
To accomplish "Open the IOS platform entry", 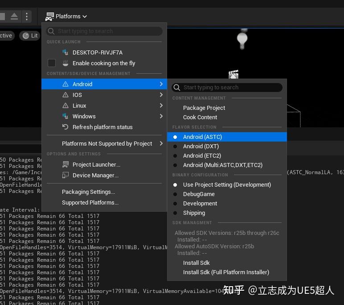I will (x=104, y=95).
